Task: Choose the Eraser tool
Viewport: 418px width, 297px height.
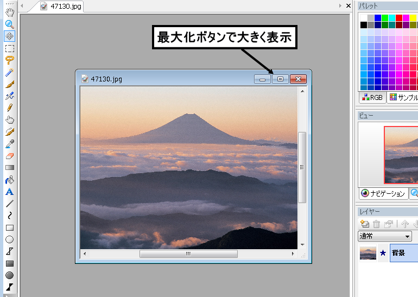Action: click(x=9, y=156)
